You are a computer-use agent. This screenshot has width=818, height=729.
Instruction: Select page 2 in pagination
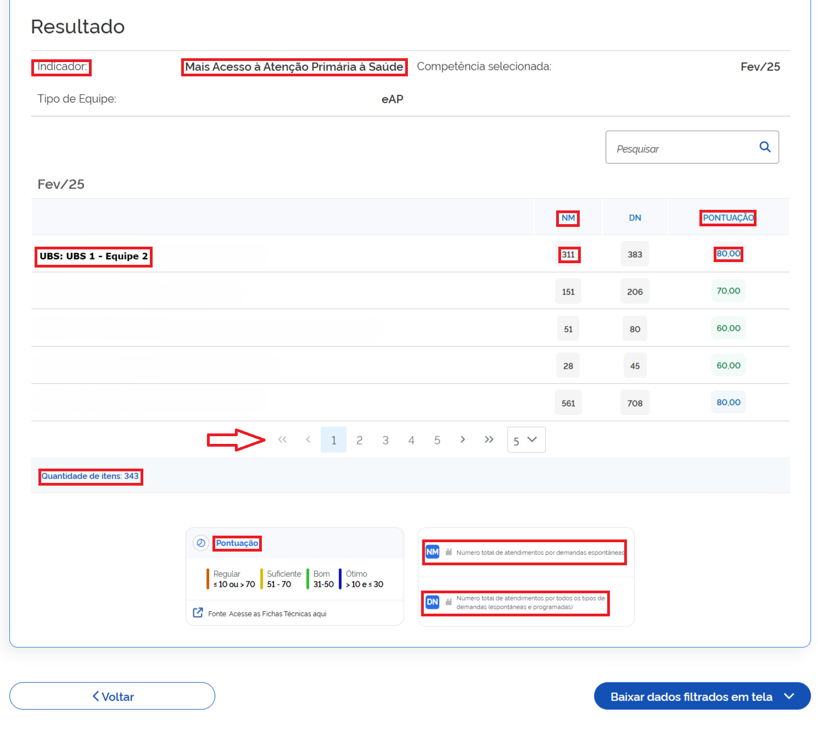[360, 440]
